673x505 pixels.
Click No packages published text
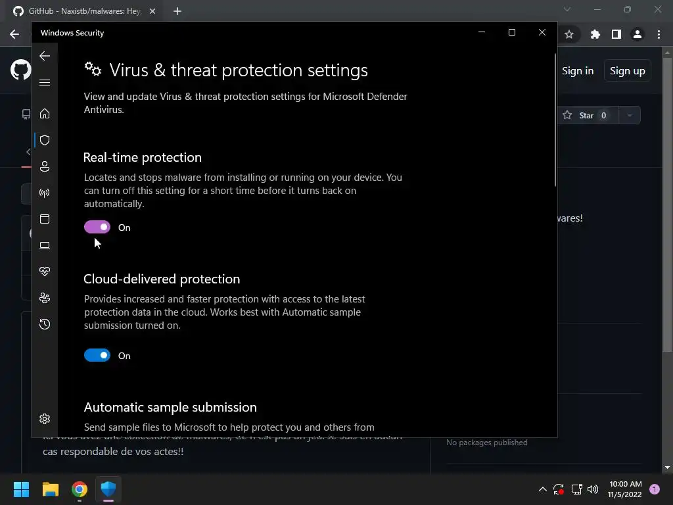click(487, 443)
